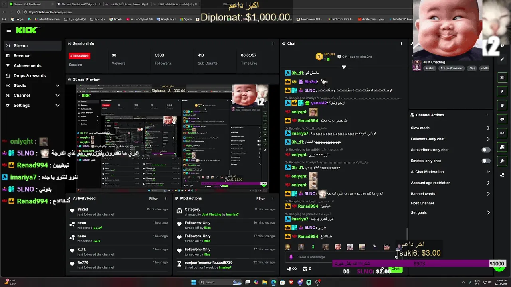Open Brave browser from the taskbar

click(291, 282)
